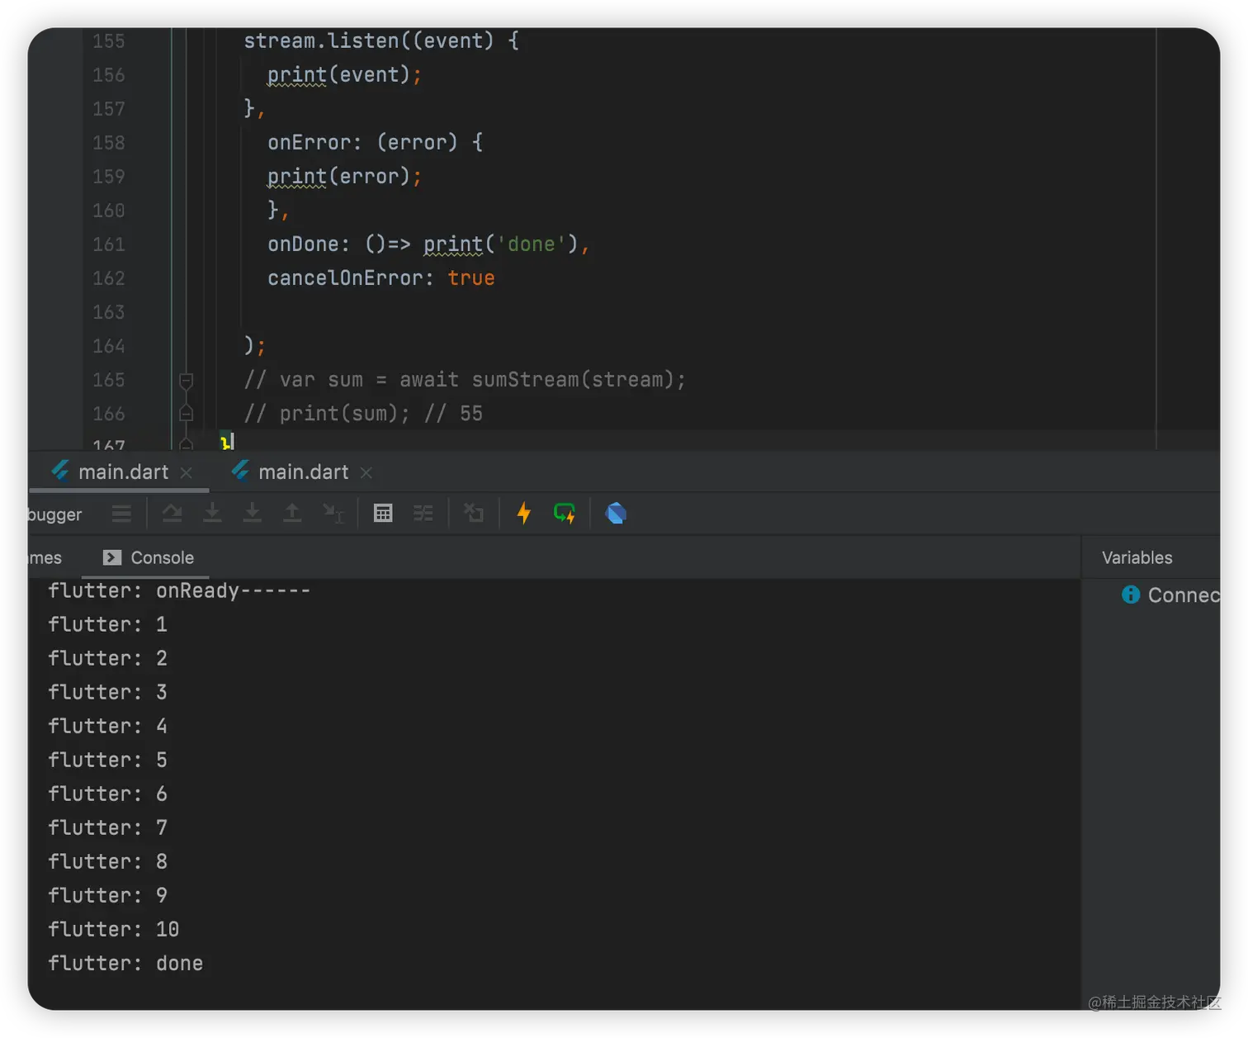This screenshot has width=1248, height=1038.
Task: Click the 'done' string literal in code
Action: click(x=531, y=244)
